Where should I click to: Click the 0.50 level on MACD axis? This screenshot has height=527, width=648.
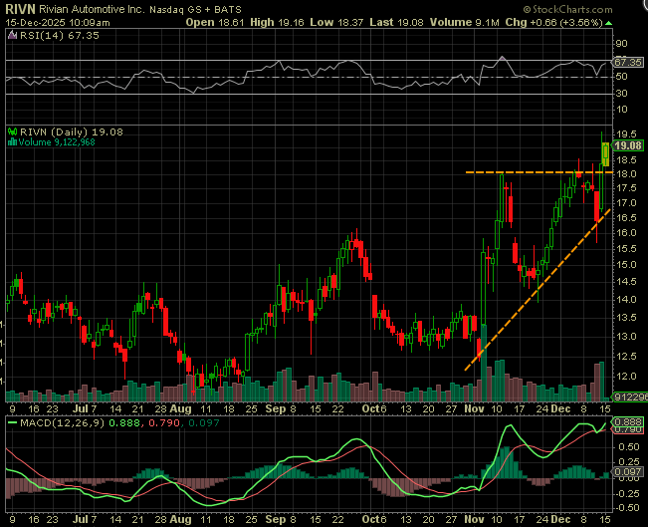point(628,447)
